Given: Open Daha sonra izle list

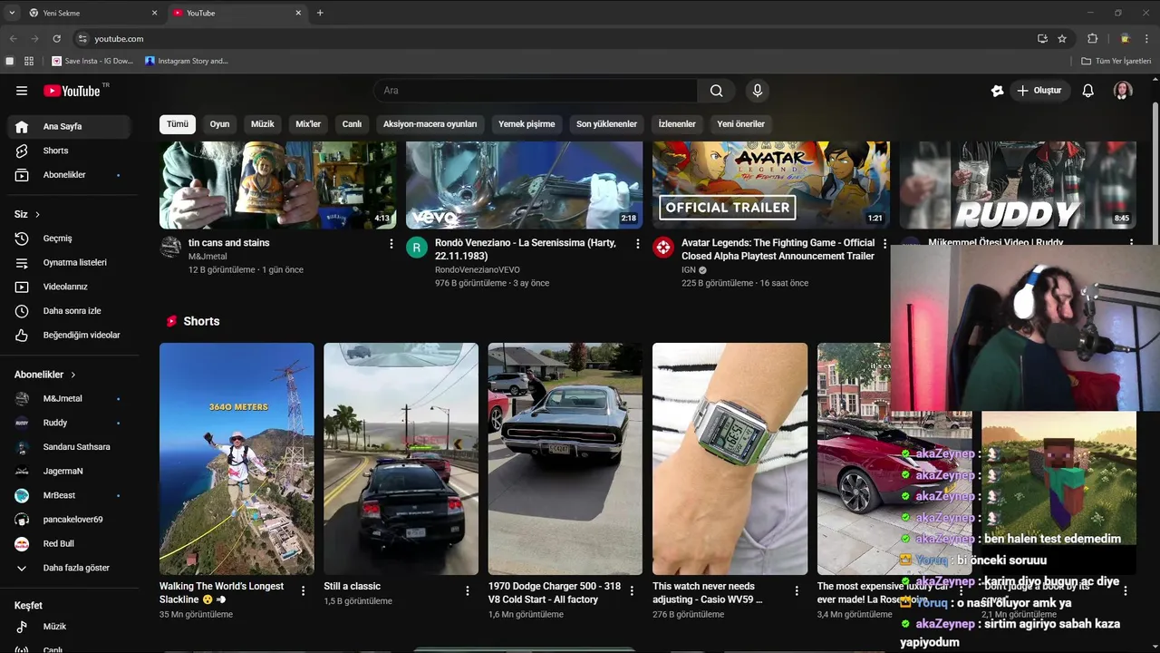Looking at the screenshot, I should click(69, 311).
